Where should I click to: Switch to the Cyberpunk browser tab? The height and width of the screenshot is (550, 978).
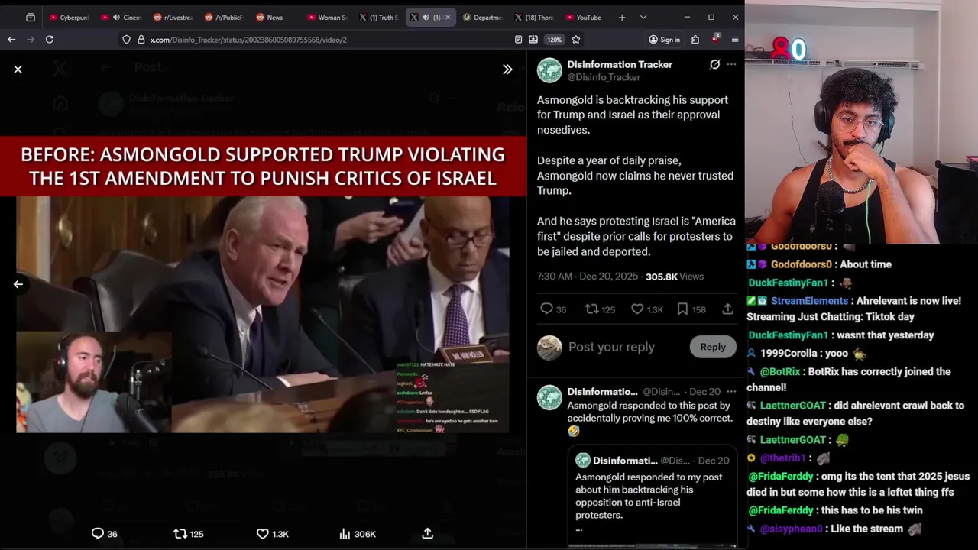pos(69,17)
